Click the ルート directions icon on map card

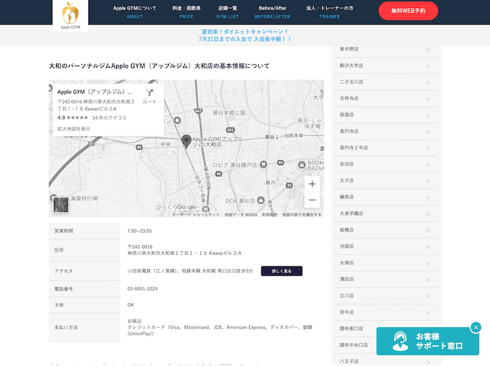150,96
